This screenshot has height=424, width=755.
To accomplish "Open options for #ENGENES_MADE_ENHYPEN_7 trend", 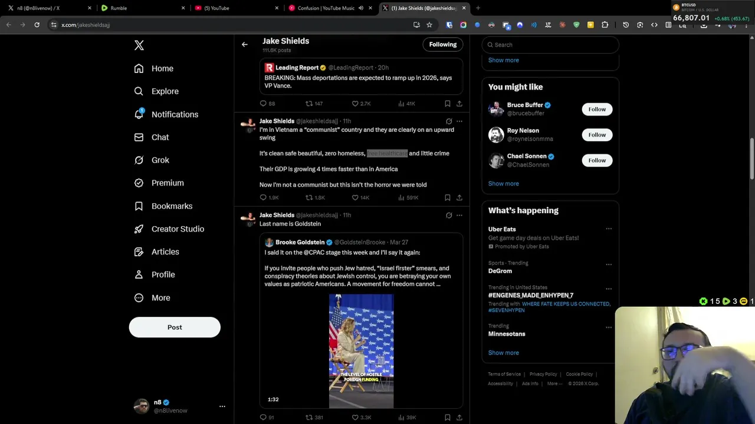I will click(x=609, y=289).
